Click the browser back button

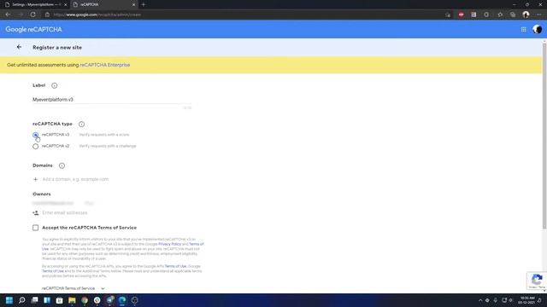pos(8,14)
